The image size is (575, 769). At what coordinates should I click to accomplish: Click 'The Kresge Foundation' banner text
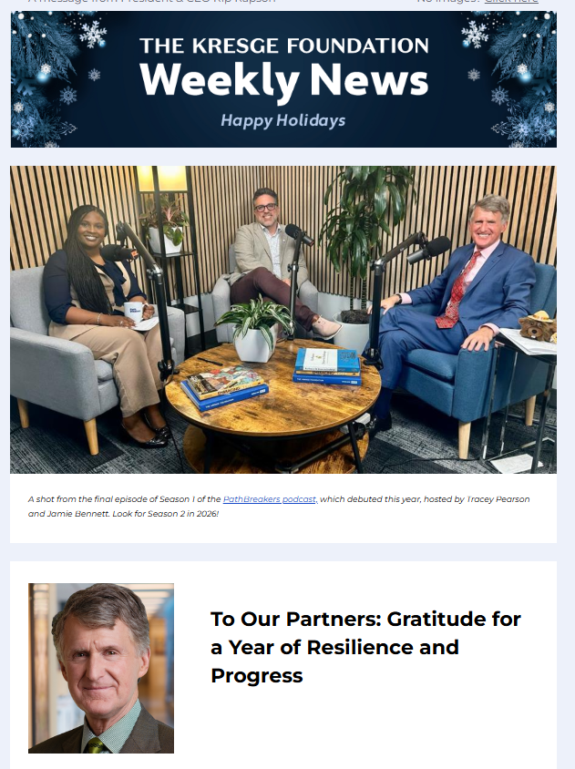tap(284, 46)
